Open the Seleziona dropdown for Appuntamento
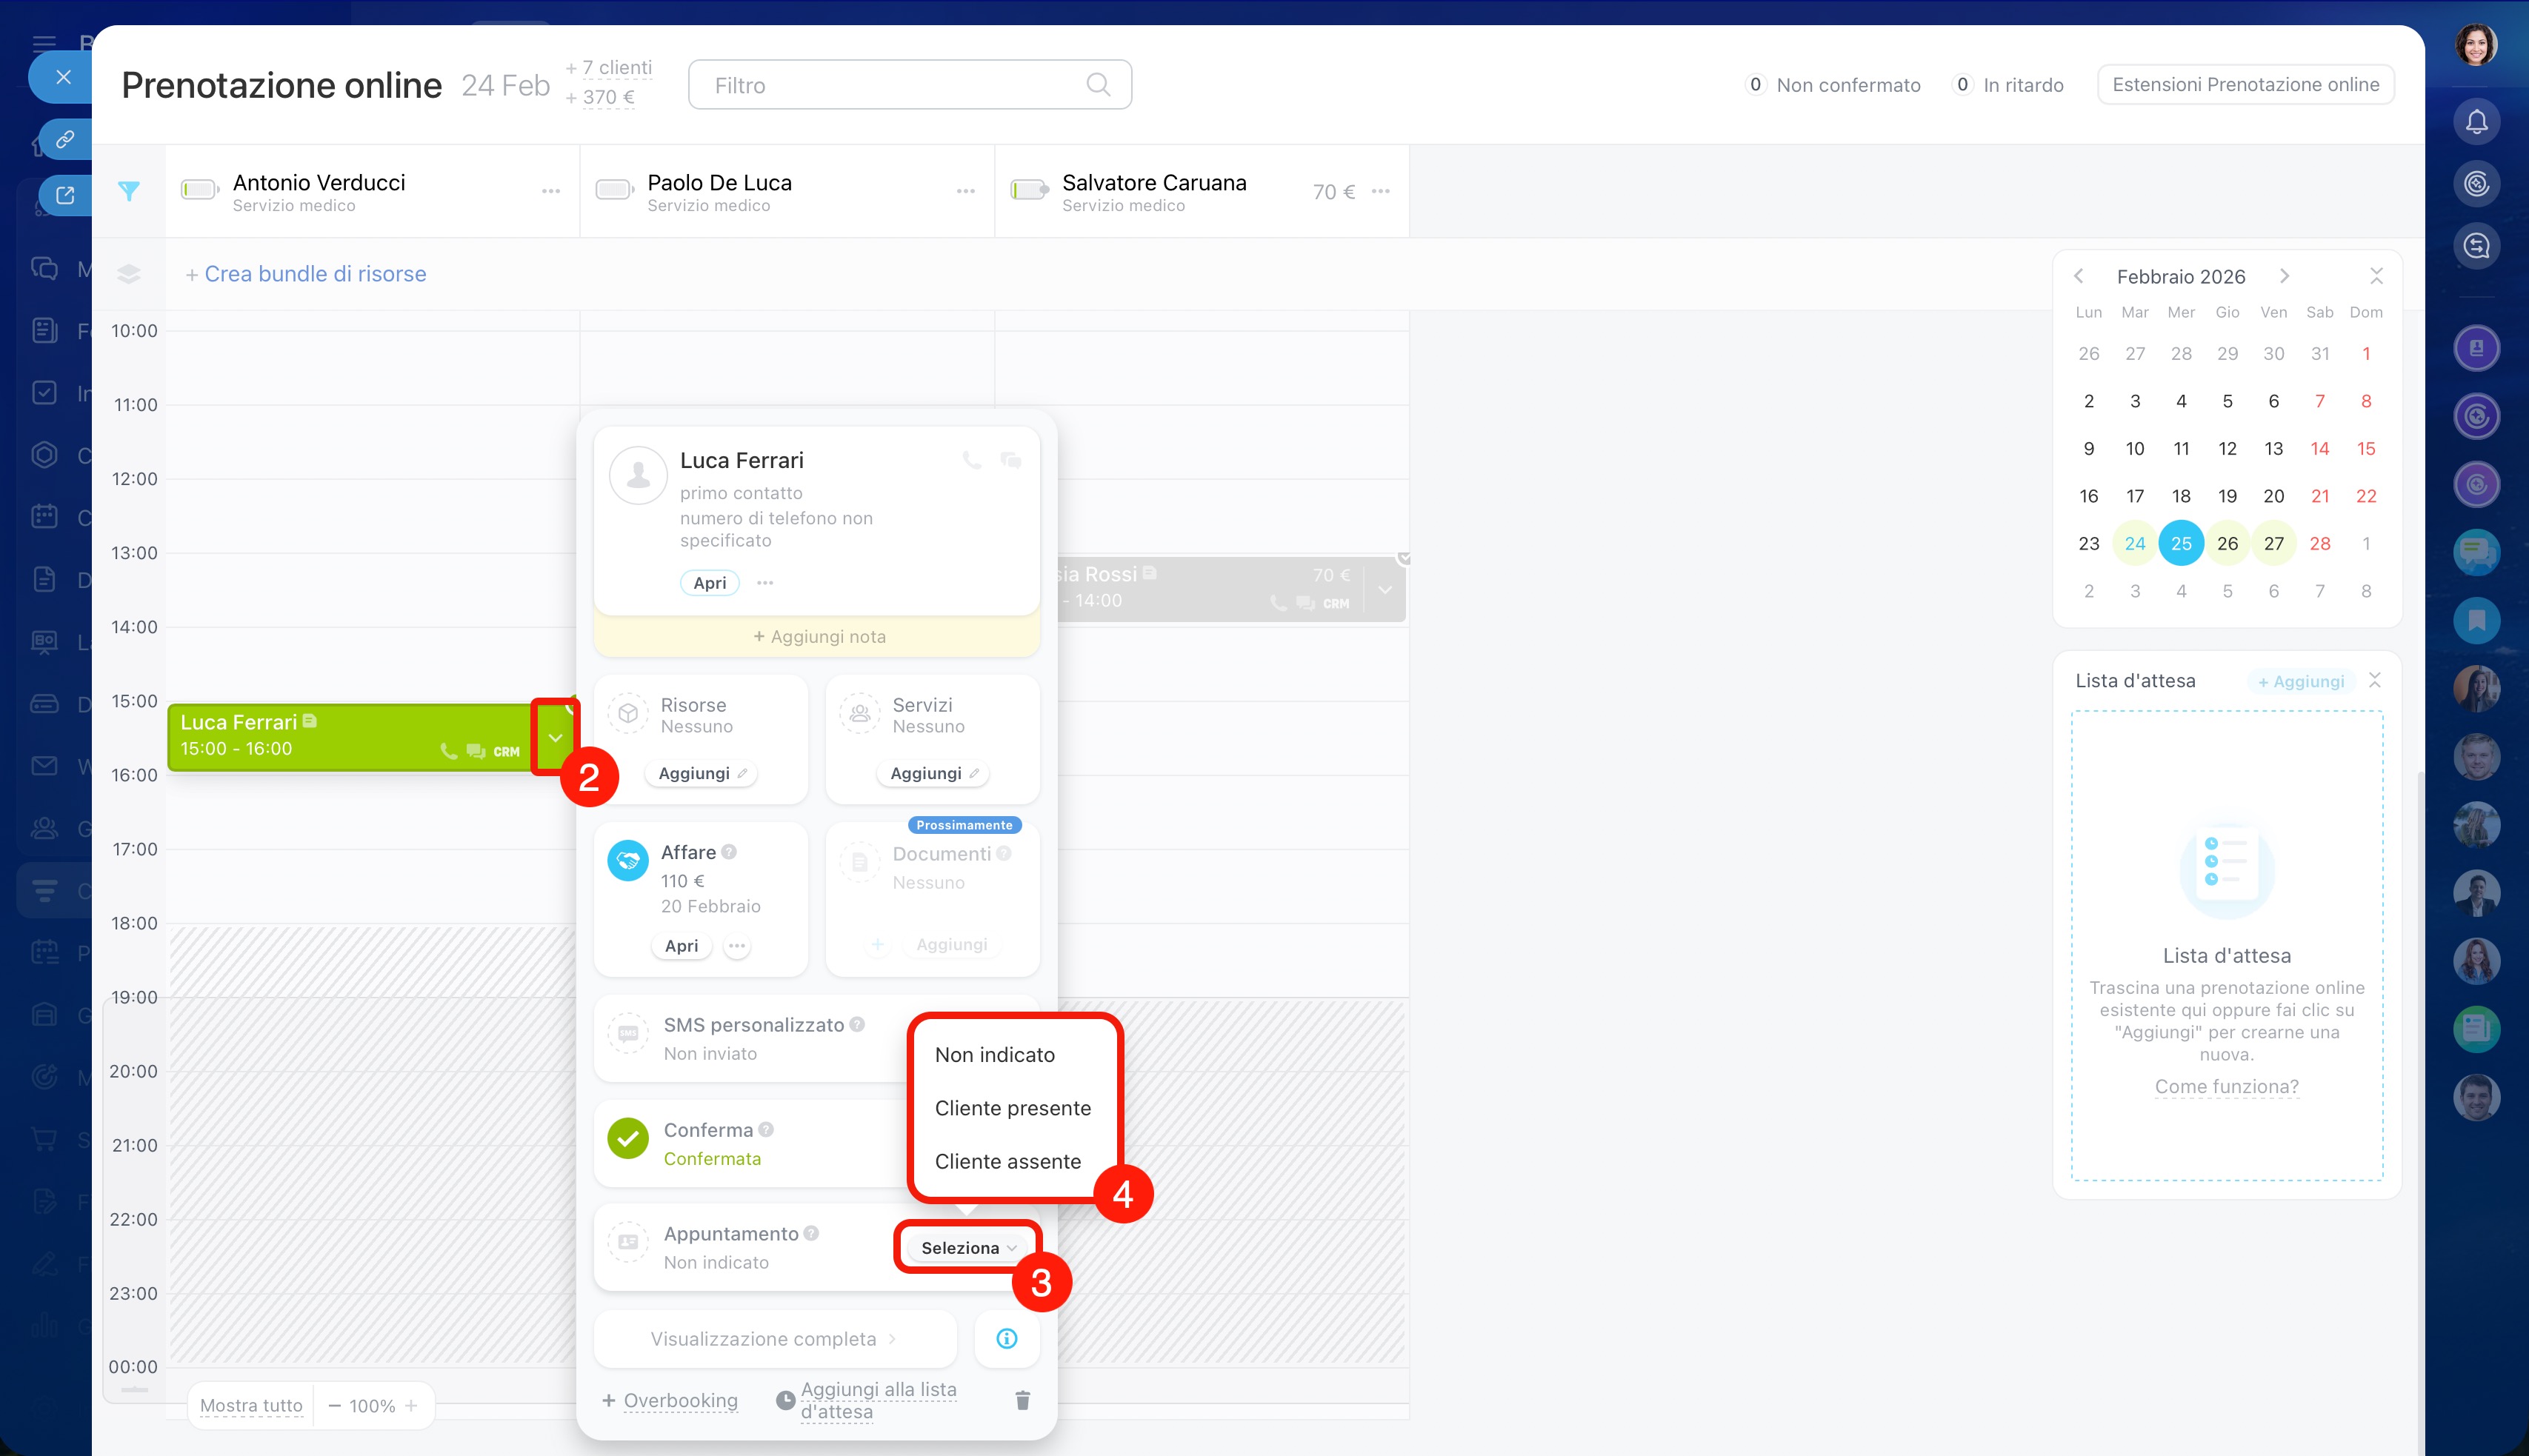Screen dimensions: 2529x1456 click(967, 1248)
